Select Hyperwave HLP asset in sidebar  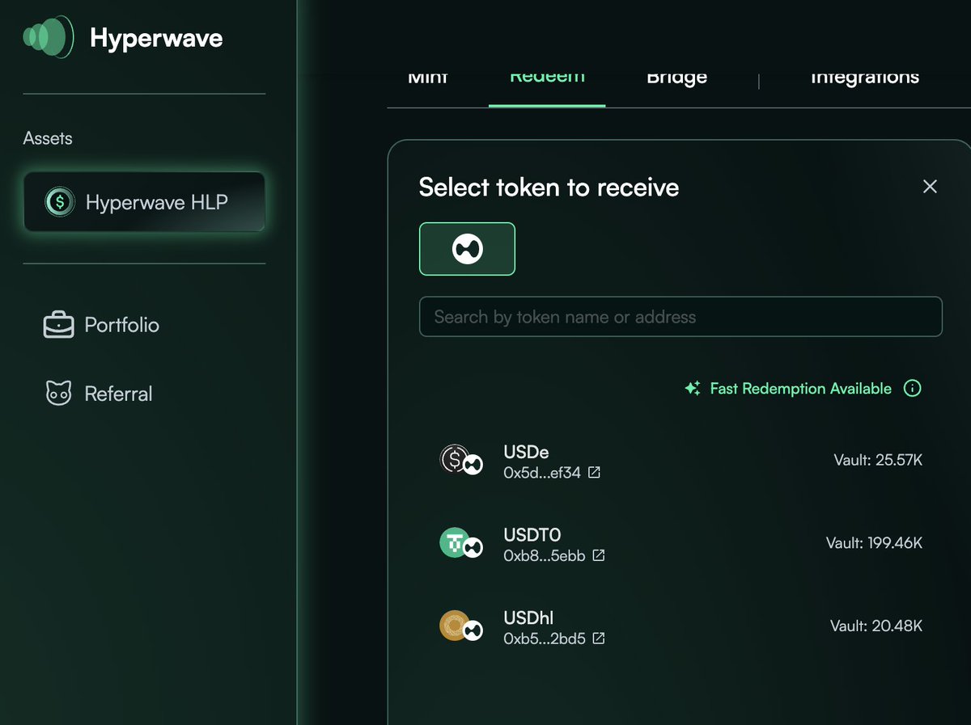(144, 201)
